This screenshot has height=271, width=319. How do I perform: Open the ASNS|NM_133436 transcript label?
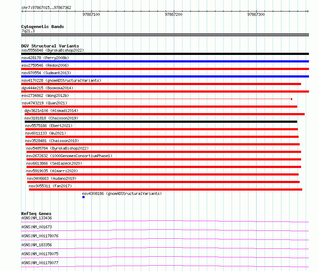37,218
